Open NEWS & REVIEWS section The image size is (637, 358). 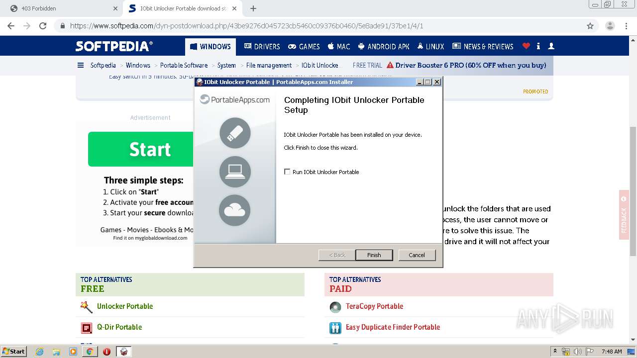pos(483,46)
